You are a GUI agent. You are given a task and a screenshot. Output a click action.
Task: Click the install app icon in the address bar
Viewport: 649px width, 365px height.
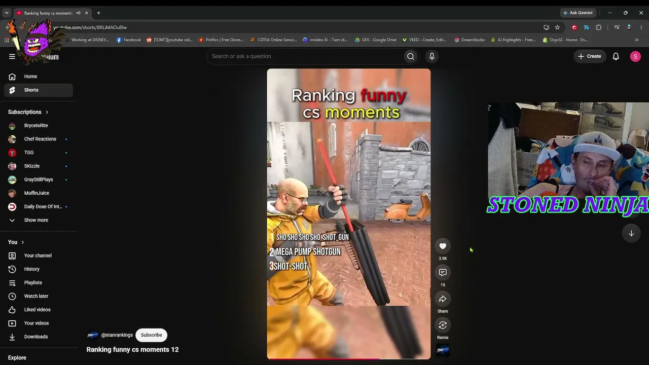[x=546, y=27]
